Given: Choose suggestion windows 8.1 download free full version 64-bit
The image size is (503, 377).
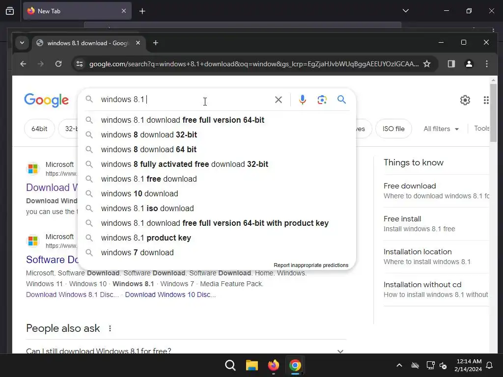Looking at the screenshot, I should coord(217,120).
